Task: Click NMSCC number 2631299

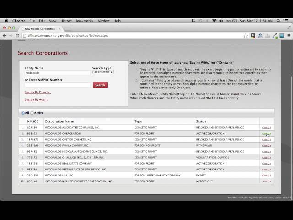Action: coord(33,145)
